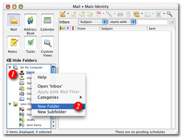This screenshot has height=138, width=182.
Task: Select Open 'Inbox' menu entry
Action: 51,86
